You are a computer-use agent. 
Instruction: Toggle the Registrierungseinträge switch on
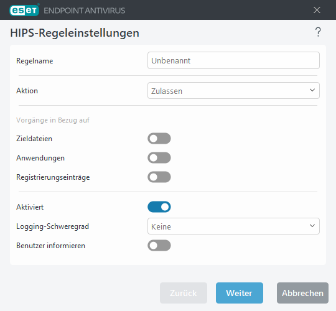(159, 177)
